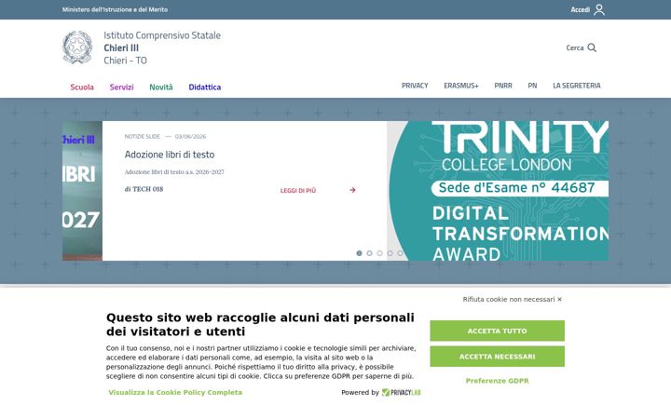
Task: Open the Novità menu
Action: 161,87
